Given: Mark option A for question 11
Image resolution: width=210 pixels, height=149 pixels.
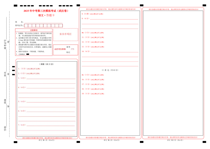Looking at the screenshot, I should [x=92, y=37].
